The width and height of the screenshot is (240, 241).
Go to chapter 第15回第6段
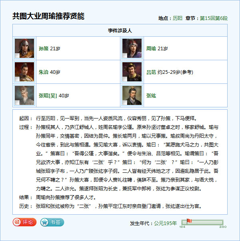213,18
